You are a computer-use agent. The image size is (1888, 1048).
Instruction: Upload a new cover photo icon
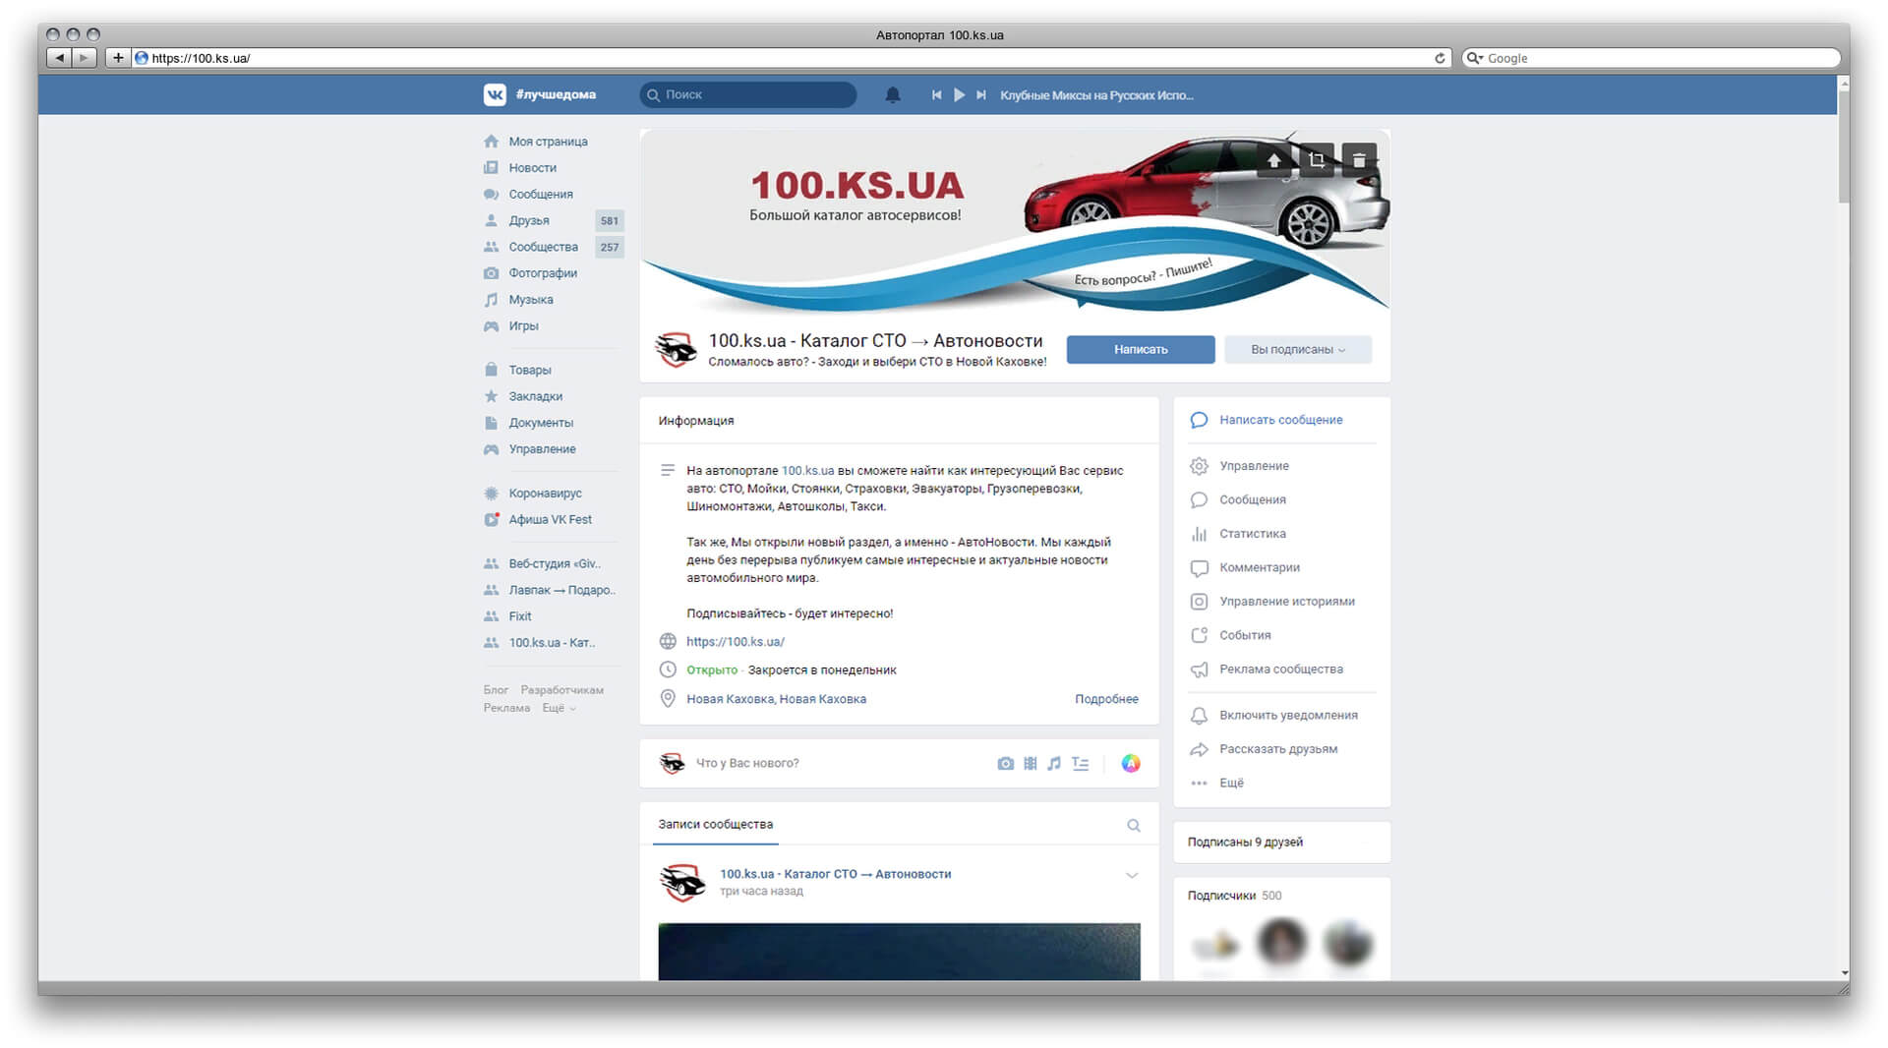(x=1273, y=160)
